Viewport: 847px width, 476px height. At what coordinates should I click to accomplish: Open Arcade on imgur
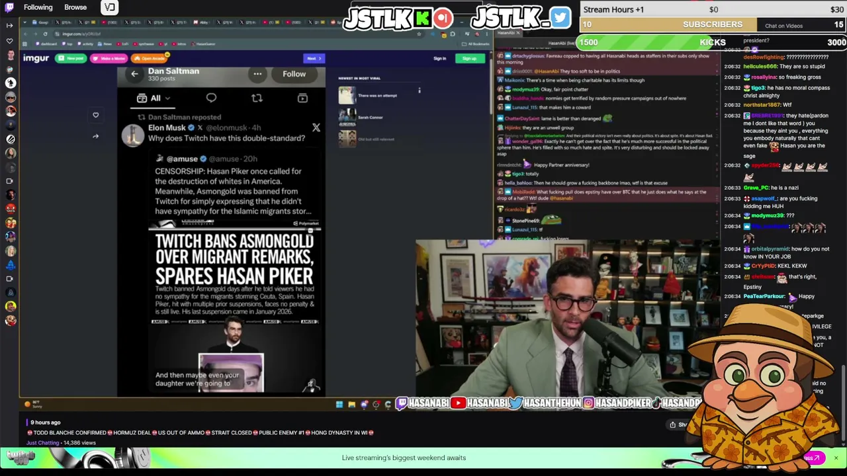click(x=150, y=58)
